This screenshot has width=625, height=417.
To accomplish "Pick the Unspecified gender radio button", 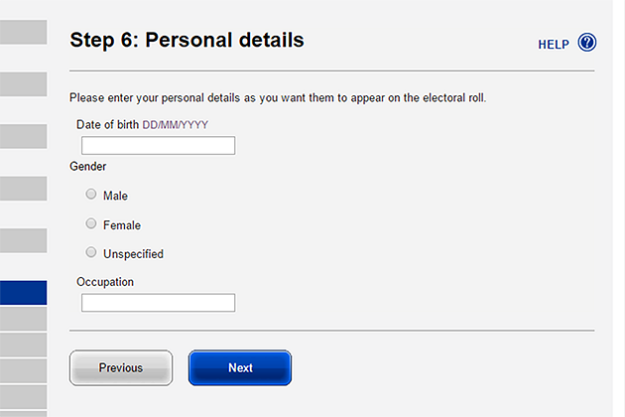I will click(91, 252).
